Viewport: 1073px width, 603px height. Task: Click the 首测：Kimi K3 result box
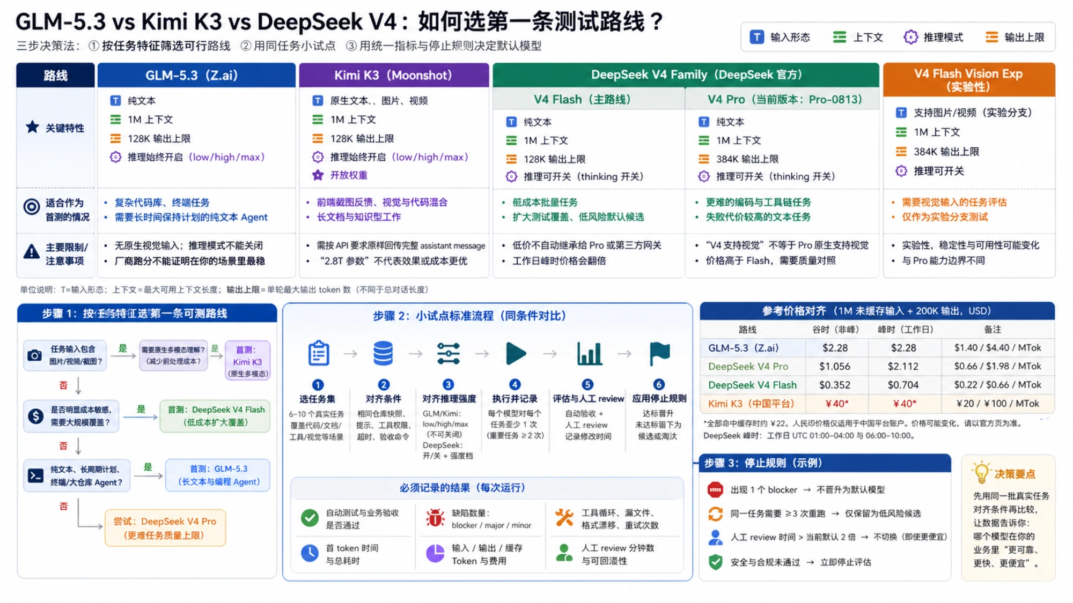click(247, 361)
